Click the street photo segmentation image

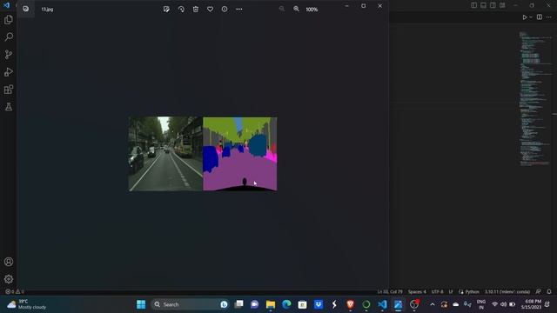203,154
